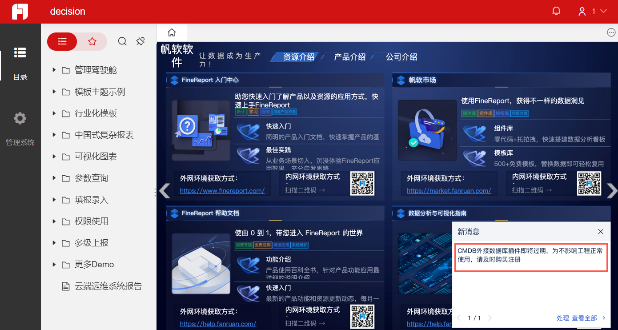Expand the 填报录入 folder arrow
Viewport: 618px width, 330px height.
coord(54,200)
